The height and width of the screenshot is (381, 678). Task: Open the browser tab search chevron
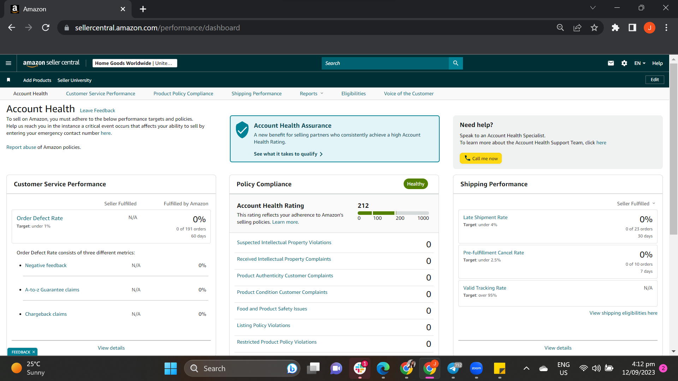pyautogui.click(x=593, y=8)
